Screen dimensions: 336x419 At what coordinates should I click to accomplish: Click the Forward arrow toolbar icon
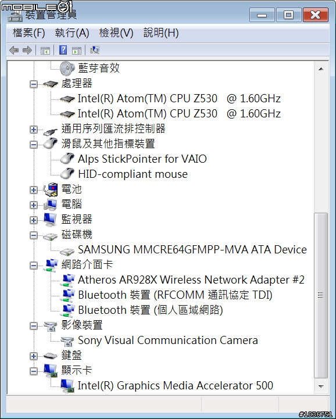(27, 50)
